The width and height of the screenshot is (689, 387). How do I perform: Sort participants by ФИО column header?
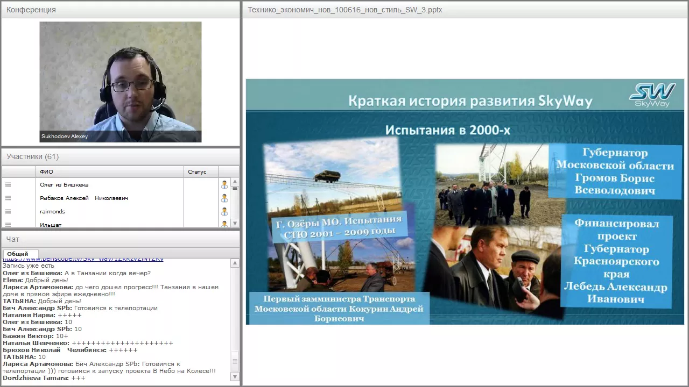point(110,172)
